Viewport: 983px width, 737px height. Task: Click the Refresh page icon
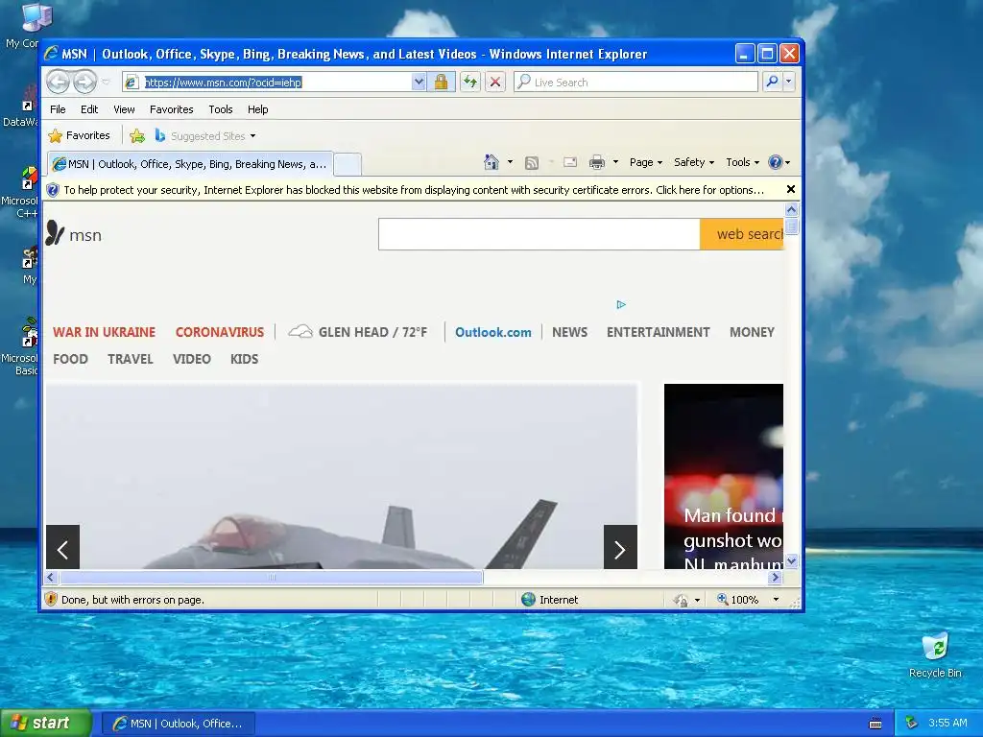(469, 83)
